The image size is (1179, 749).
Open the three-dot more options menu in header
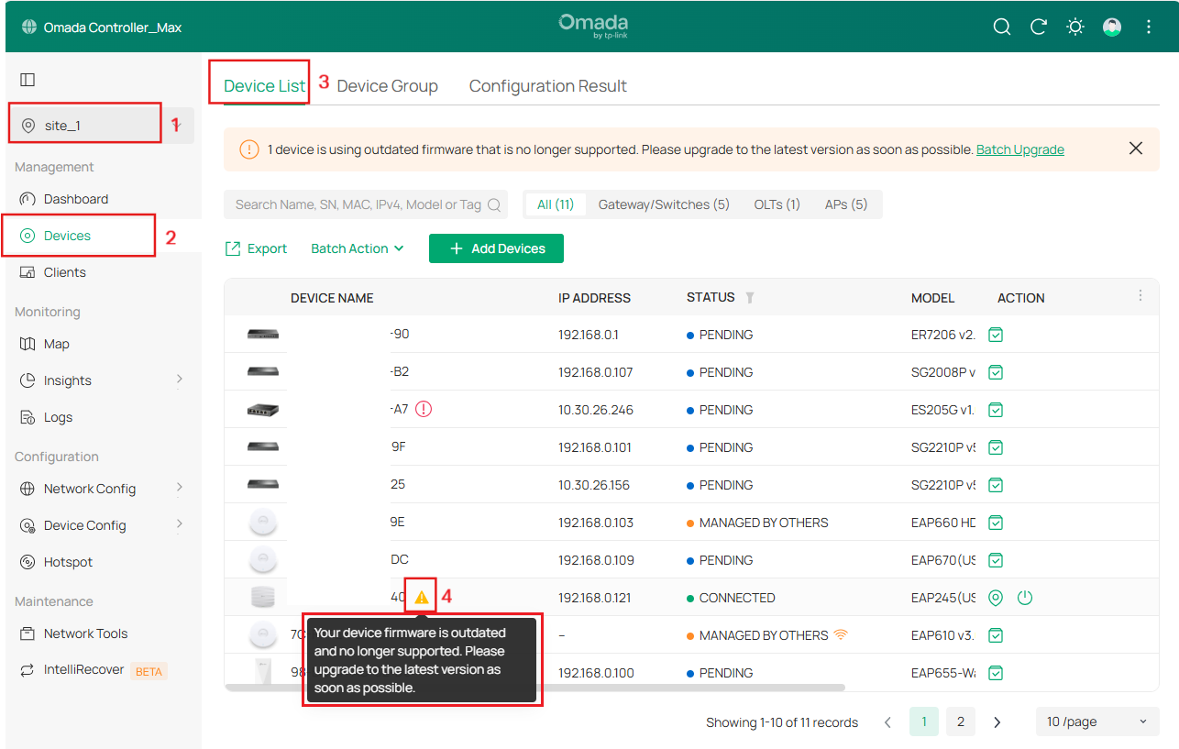[x=1149, y=27]
